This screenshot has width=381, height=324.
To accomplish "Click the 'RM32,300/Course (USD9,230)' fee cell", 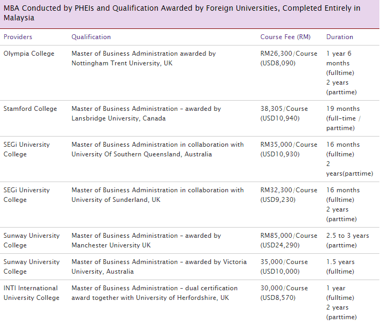I will click(288, 195).
